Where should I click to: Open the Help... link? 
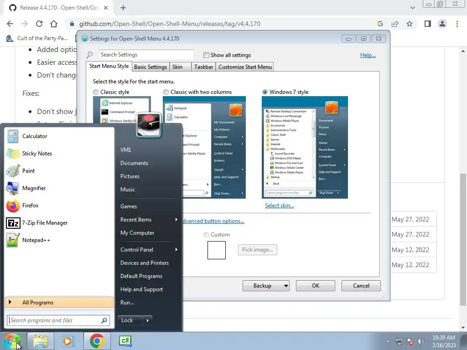coord(368,55)
